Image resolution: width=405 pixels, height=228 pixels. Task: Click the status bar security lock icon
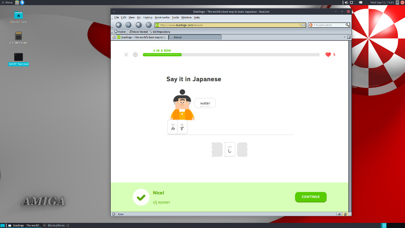click(345, 214)
